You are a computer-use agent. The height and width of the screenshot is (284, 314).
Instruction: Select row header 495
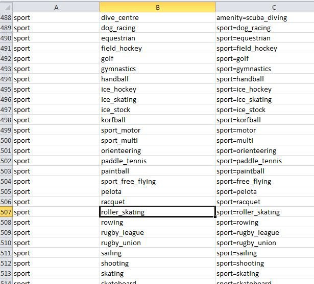tap(6, 89)
